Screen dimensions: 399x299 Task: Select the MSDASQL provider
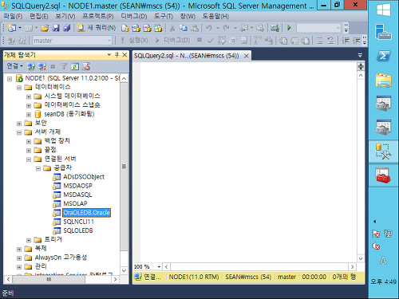point(77,195)
